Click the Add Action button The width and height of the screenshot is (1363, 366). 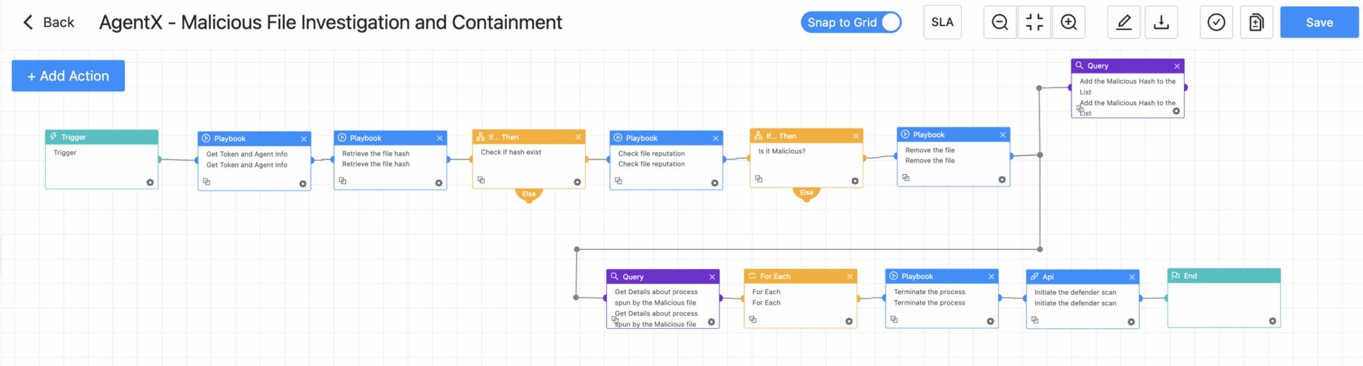(x=69, y=76)
